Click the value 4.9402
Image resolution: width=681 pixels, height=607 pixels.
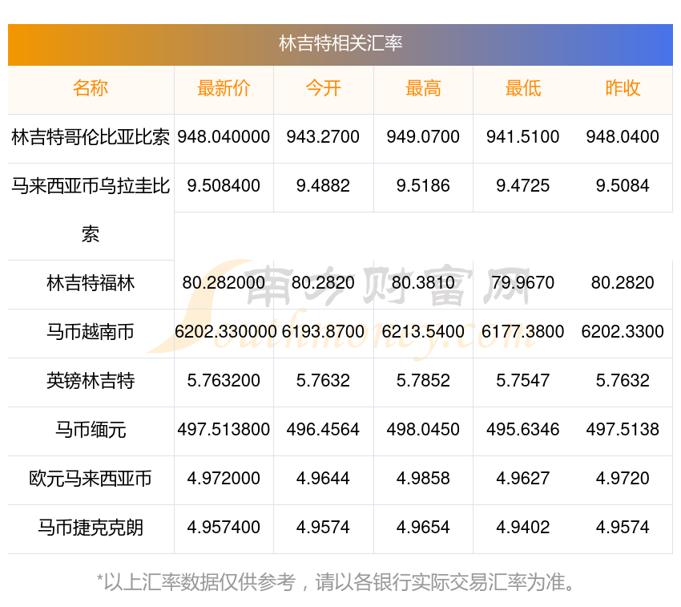[x=523, y=528]
